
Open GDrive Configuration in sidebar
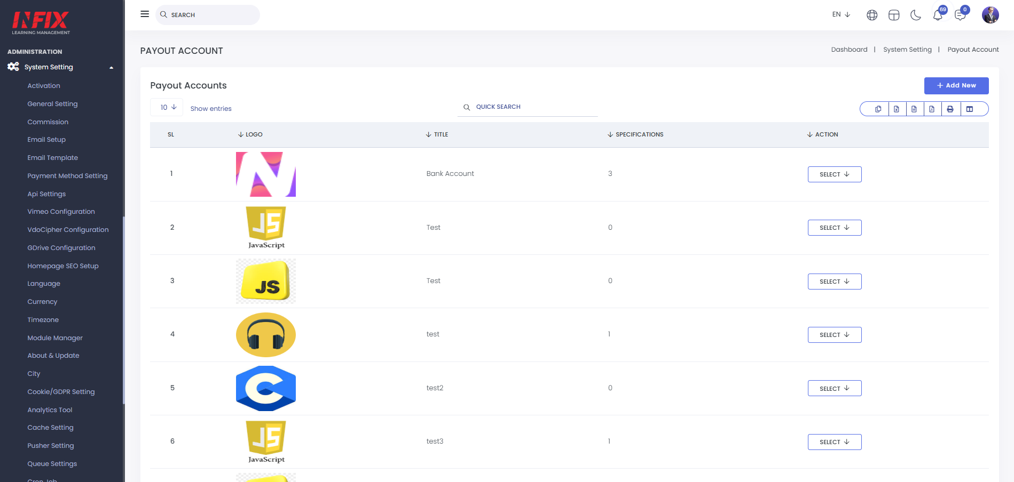(x=61, y=248)
